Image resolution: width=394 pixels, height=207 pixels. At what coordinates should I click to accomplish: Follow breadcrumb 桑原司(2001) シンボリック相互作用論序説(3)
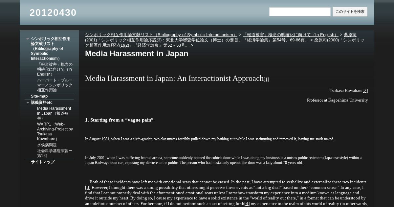click(221, 37)
